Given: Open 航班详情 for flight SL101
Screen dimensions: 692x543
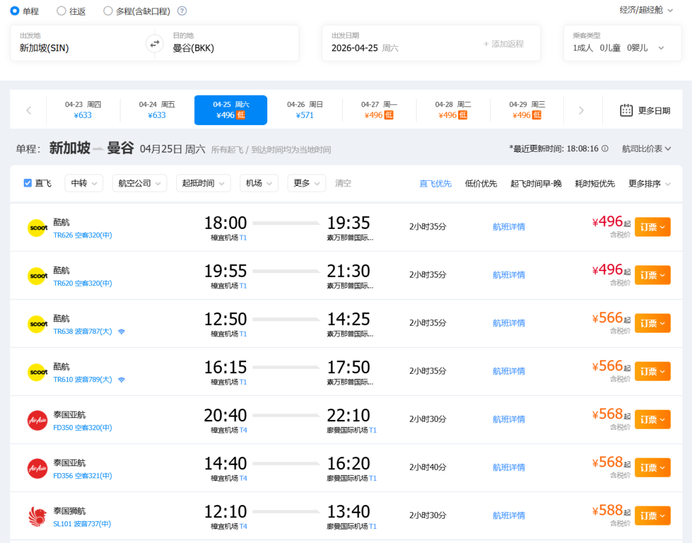Looking at the screenshot, I should [x=509, y=515].
